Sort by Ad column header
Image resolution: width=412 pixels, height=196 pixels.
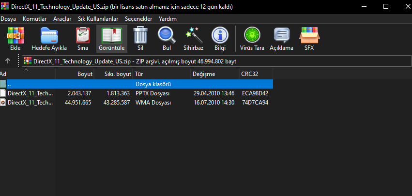[28, 74]
